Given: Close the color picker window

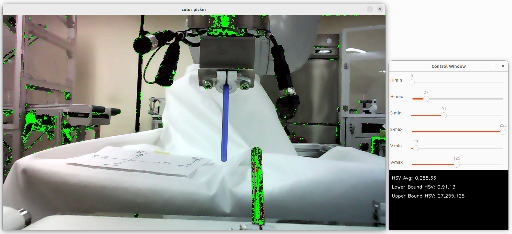Looking at the screenshot, I should 380,9.
